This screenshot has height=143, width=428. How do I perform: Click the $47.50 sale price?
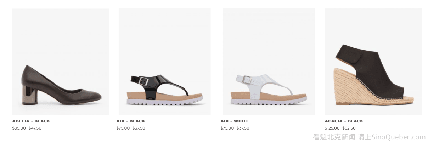point(35,128)
